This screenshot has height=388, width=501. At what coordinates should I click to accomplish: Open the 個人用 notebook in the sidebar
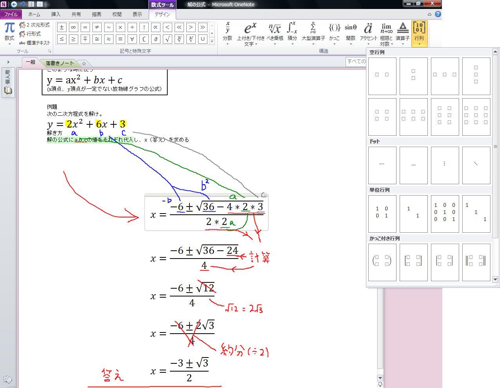click(x=8, y=82)
